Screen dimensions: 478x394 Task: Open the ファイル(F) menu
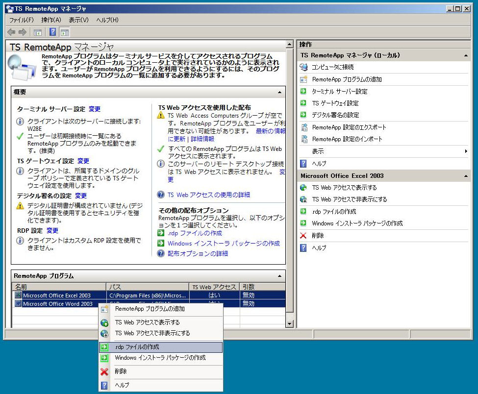[21, 20]
